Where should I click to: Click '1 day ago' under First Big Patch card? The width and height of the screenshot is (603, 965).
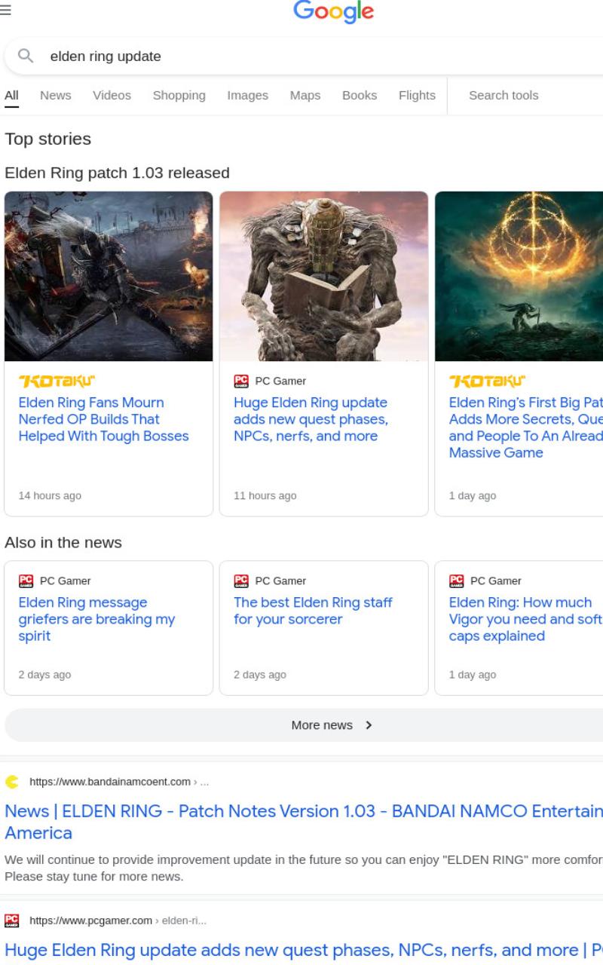pos(473,495)
